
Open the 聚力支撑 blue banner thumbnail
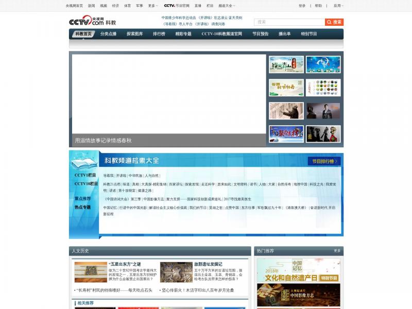[286, 134]
